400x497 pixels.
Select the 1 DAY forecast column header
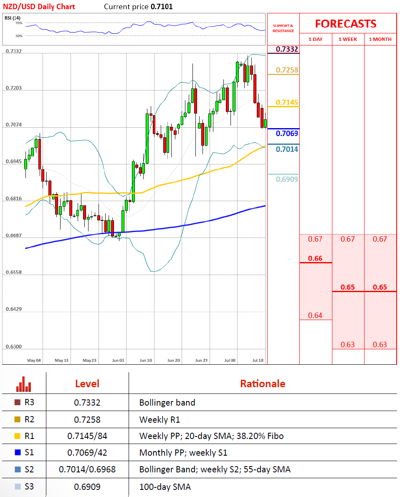click(315, 39)
